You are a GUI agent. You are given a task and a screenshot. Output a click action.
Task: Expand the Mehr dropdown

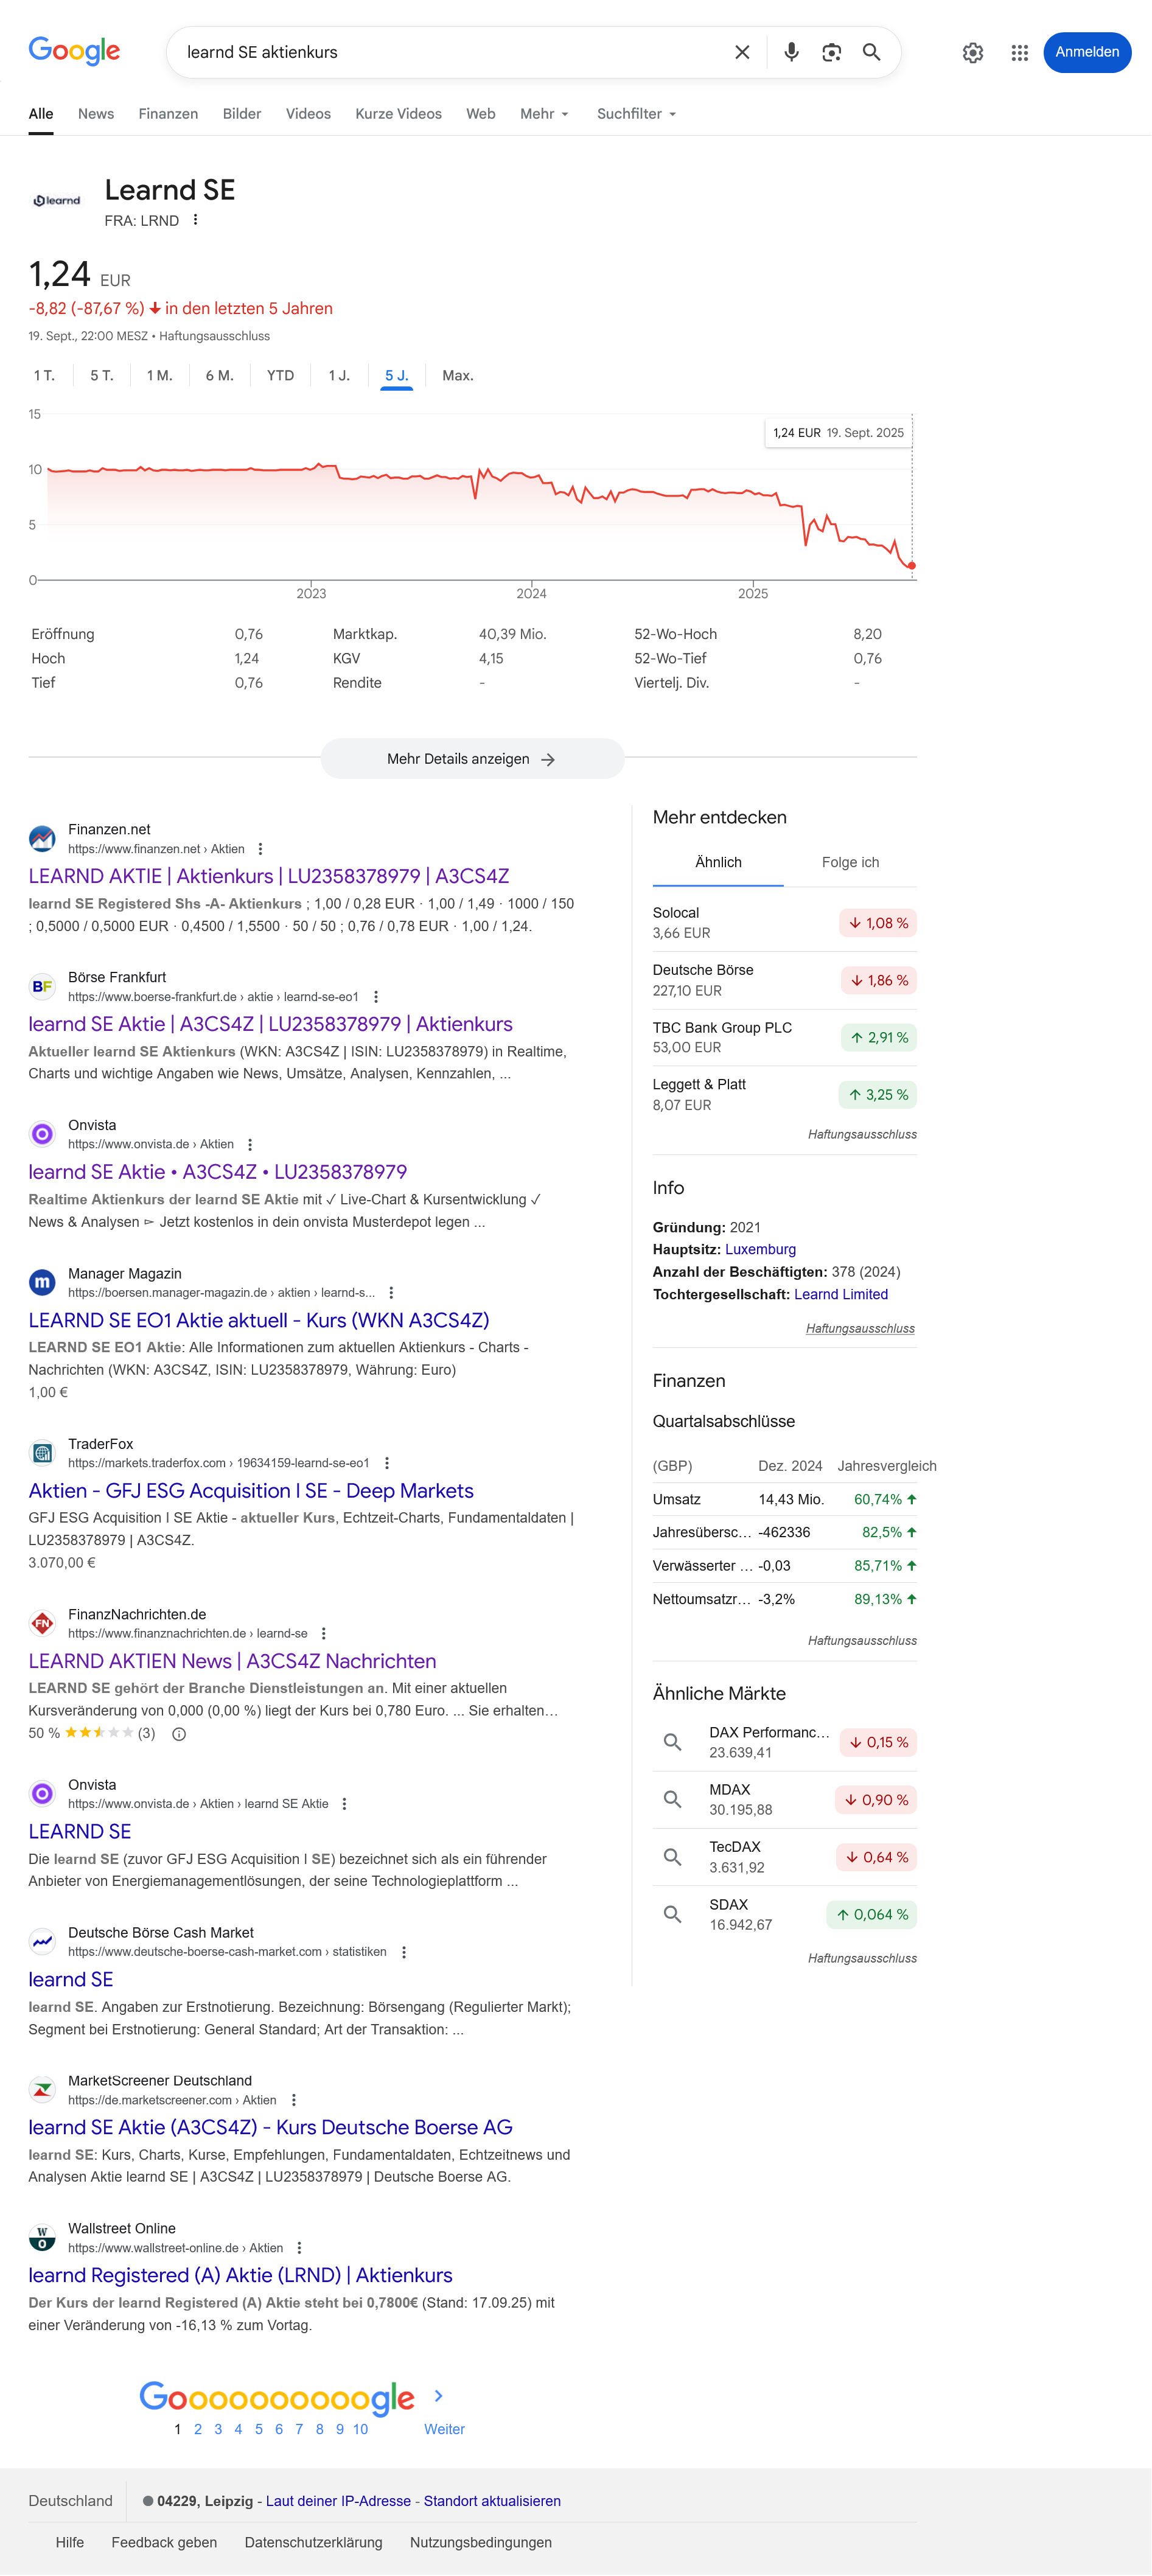pos(544,114)
